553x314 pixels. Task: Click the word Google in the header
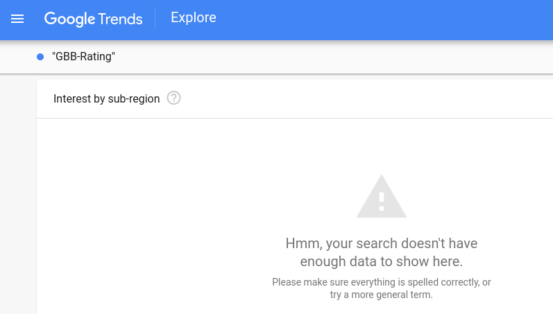pyautogui.click(x=69, y=19)
